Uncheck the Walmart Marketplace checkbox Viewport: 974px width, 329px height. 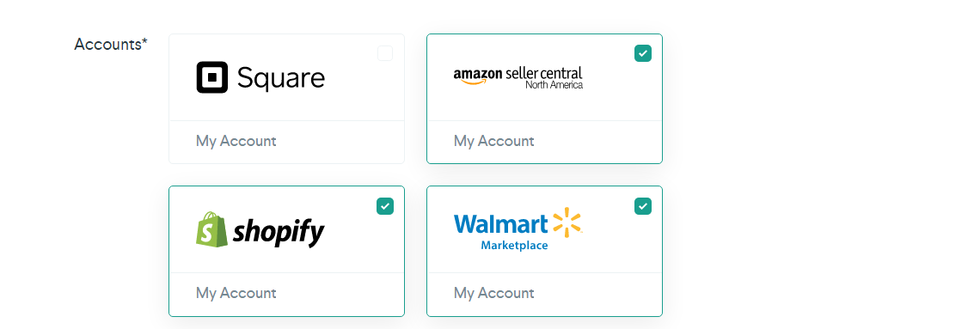point(643,206)
